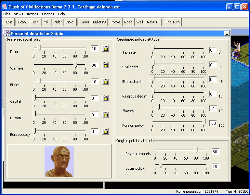This screenshot has height=195, width=250.
Task: Open the Files menu
Action: [7, 14]
